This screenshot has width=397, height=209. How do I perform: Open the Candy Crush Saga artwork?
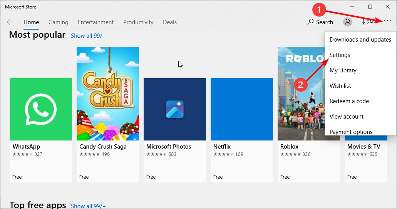click(107, 94)
